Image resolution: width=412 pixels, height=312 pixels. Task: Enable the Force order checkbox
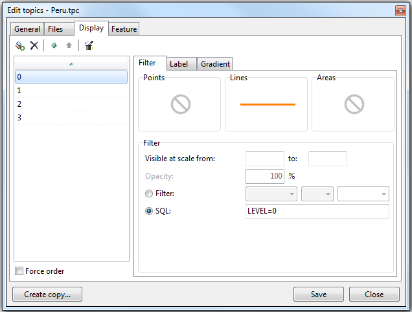[19, 271]
